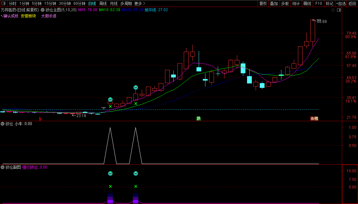Image resolution: width=358 pixels, height=204 pixels.
Task: Click the 叠加 overlay button
Action: 274,3
